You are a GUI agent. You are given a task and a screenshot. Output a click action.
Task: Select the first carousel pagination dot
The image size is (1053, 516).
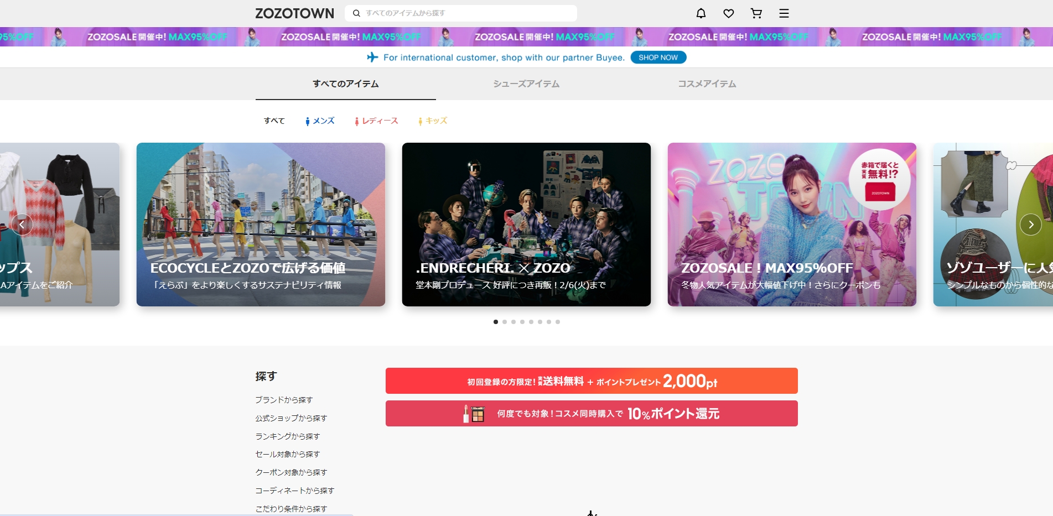(496, 322)
